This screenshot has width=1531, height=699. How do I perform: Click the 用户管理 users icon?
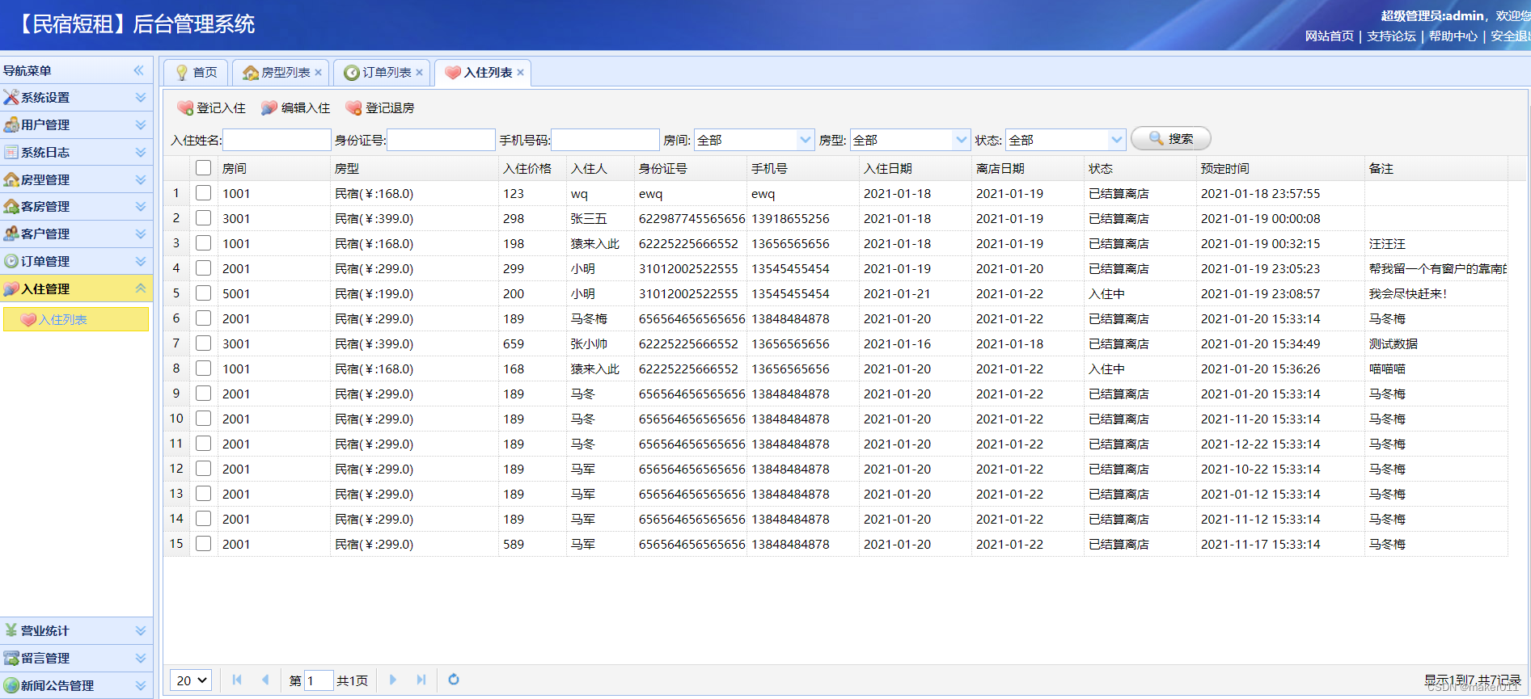[11, 124]
